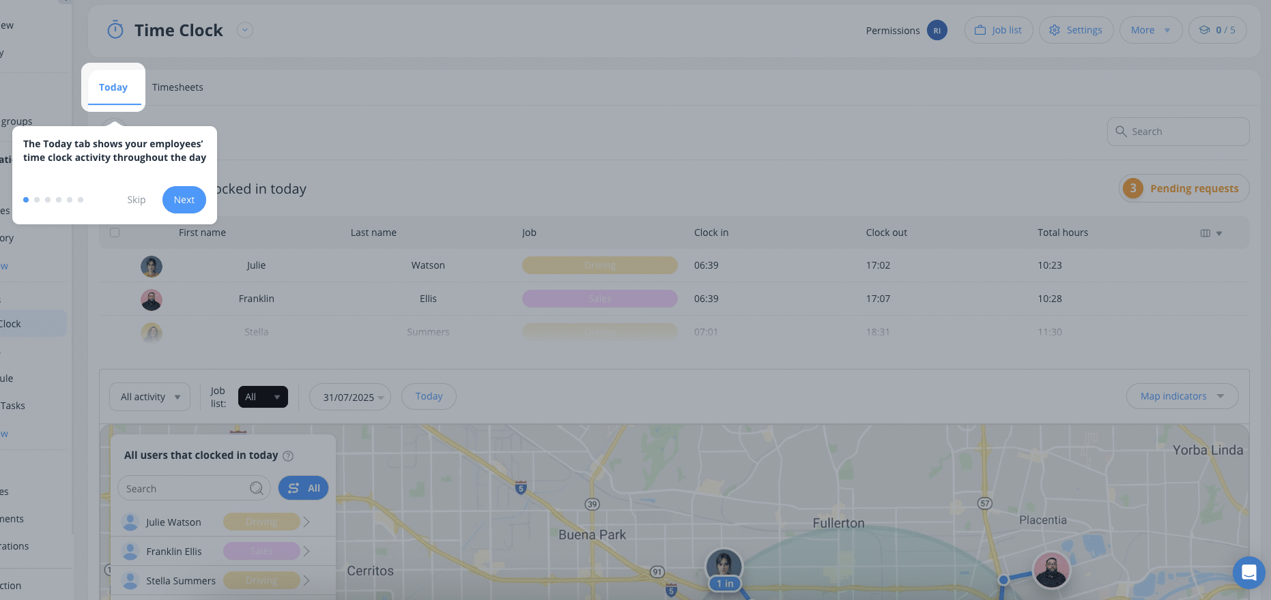Skip the onboarding tour
Screen dimensions: 1271x600
pos(137,200)
